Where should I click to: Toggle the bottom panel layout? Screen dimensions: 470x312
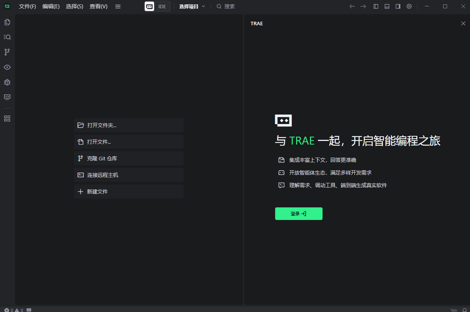(x=387, y=7)
